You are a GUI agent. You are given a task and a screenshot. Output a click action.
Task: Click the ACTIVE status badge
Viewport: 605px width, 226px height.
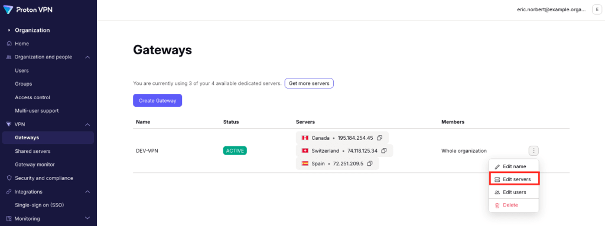click(235, 151)
